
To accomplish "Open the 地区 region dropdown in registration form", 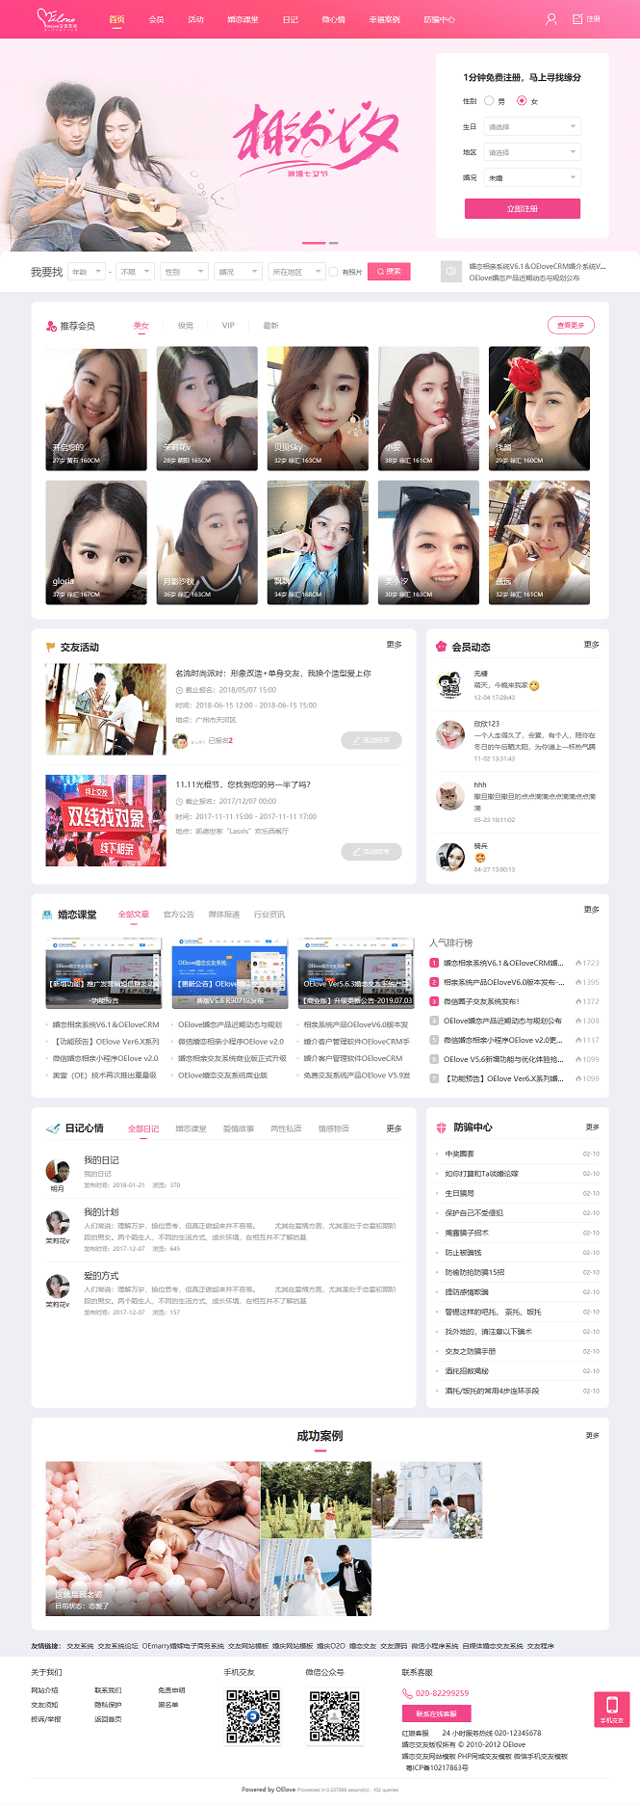I will point(531,152).
